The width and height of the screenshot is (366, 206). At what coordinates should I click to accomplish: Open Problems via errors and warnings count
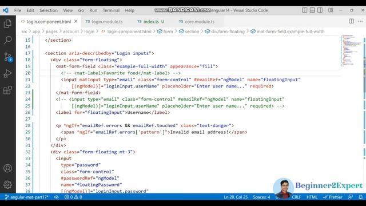73,197
